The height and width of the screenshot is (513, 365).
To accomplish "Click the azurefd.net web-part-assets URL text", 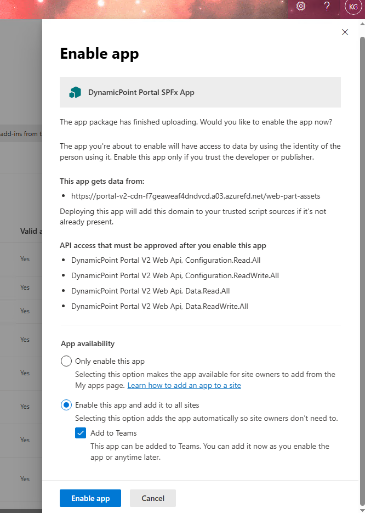I will (x=196, y=195).
